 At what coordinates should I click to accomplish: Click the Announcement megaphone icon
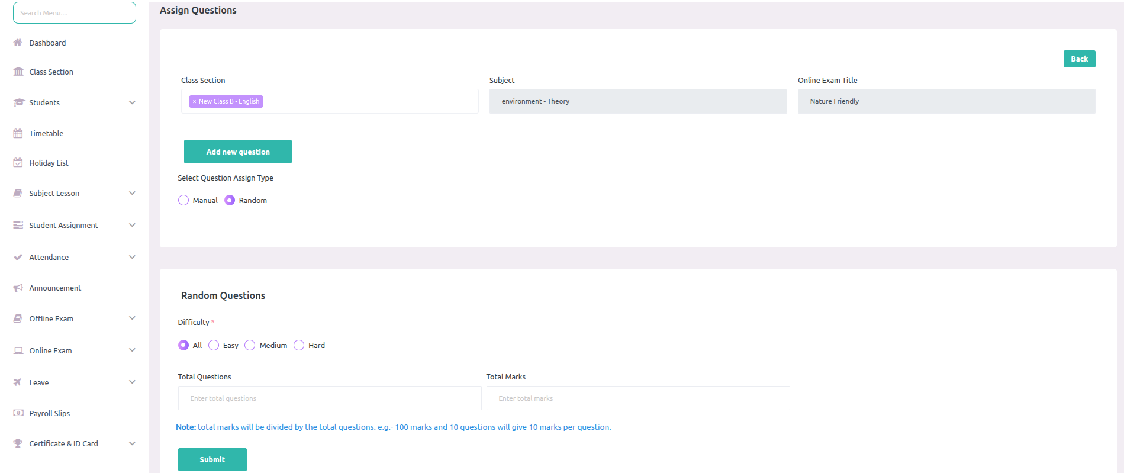pos(18,288)
